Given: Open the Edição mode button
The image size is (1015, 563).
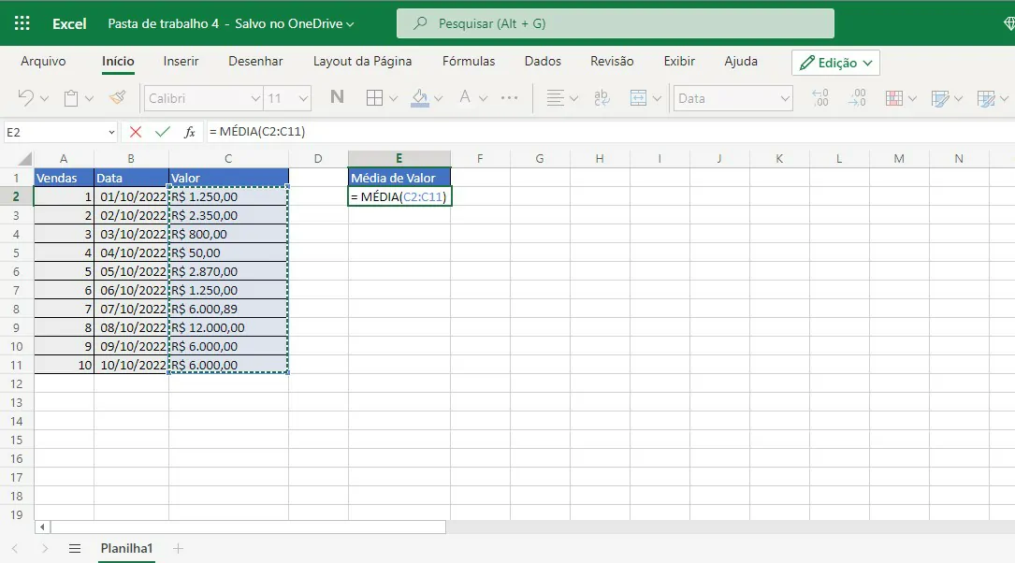Looking at the screenshot, I should point(835,63).
